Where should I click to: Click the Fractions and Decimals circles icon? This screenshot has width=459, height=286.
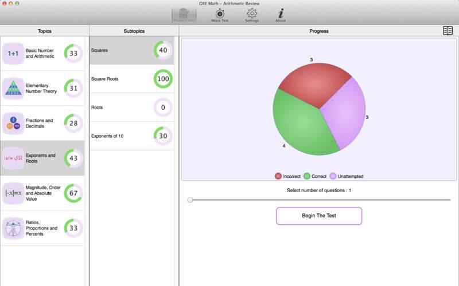(13, 124)
